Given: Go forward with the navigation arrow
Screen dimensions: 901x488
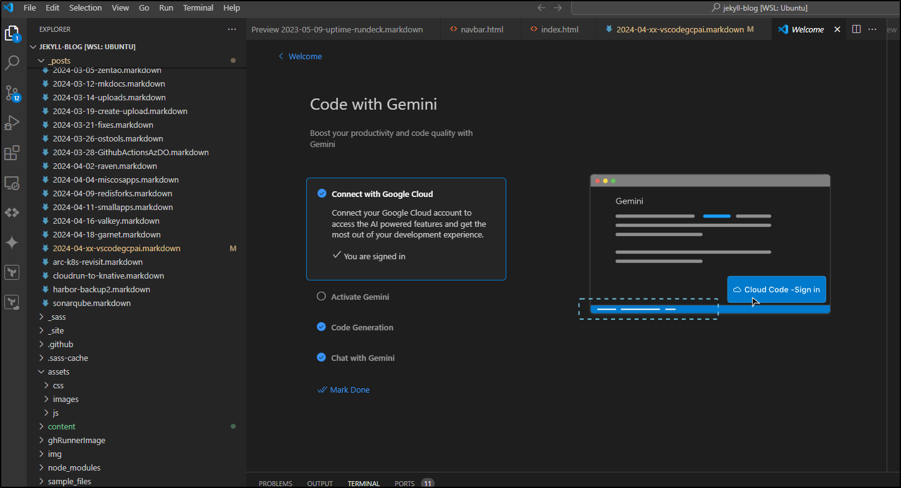Looking at the screenshot, I should coord(557,8).
